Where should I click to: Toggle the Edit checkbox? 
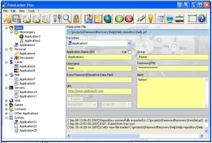(130, 52)
